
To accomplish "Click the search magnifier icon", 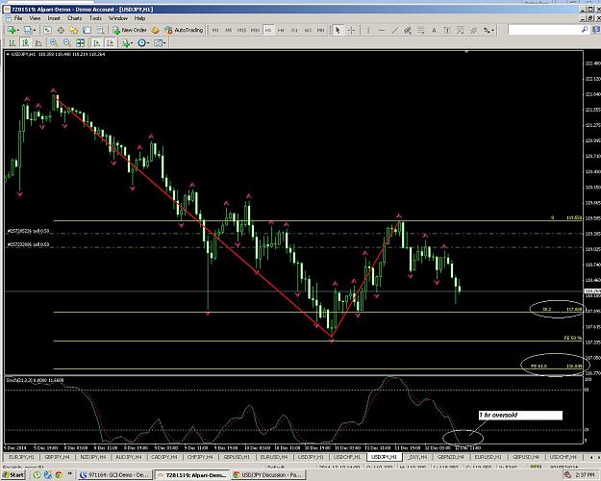I will [585, 30].
